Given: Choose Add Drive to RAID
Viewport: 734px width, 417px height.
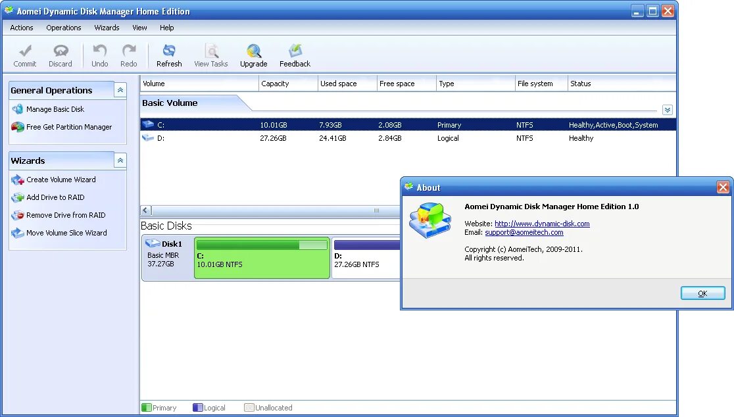Looking at the screenshot, I should click(55, 197).
